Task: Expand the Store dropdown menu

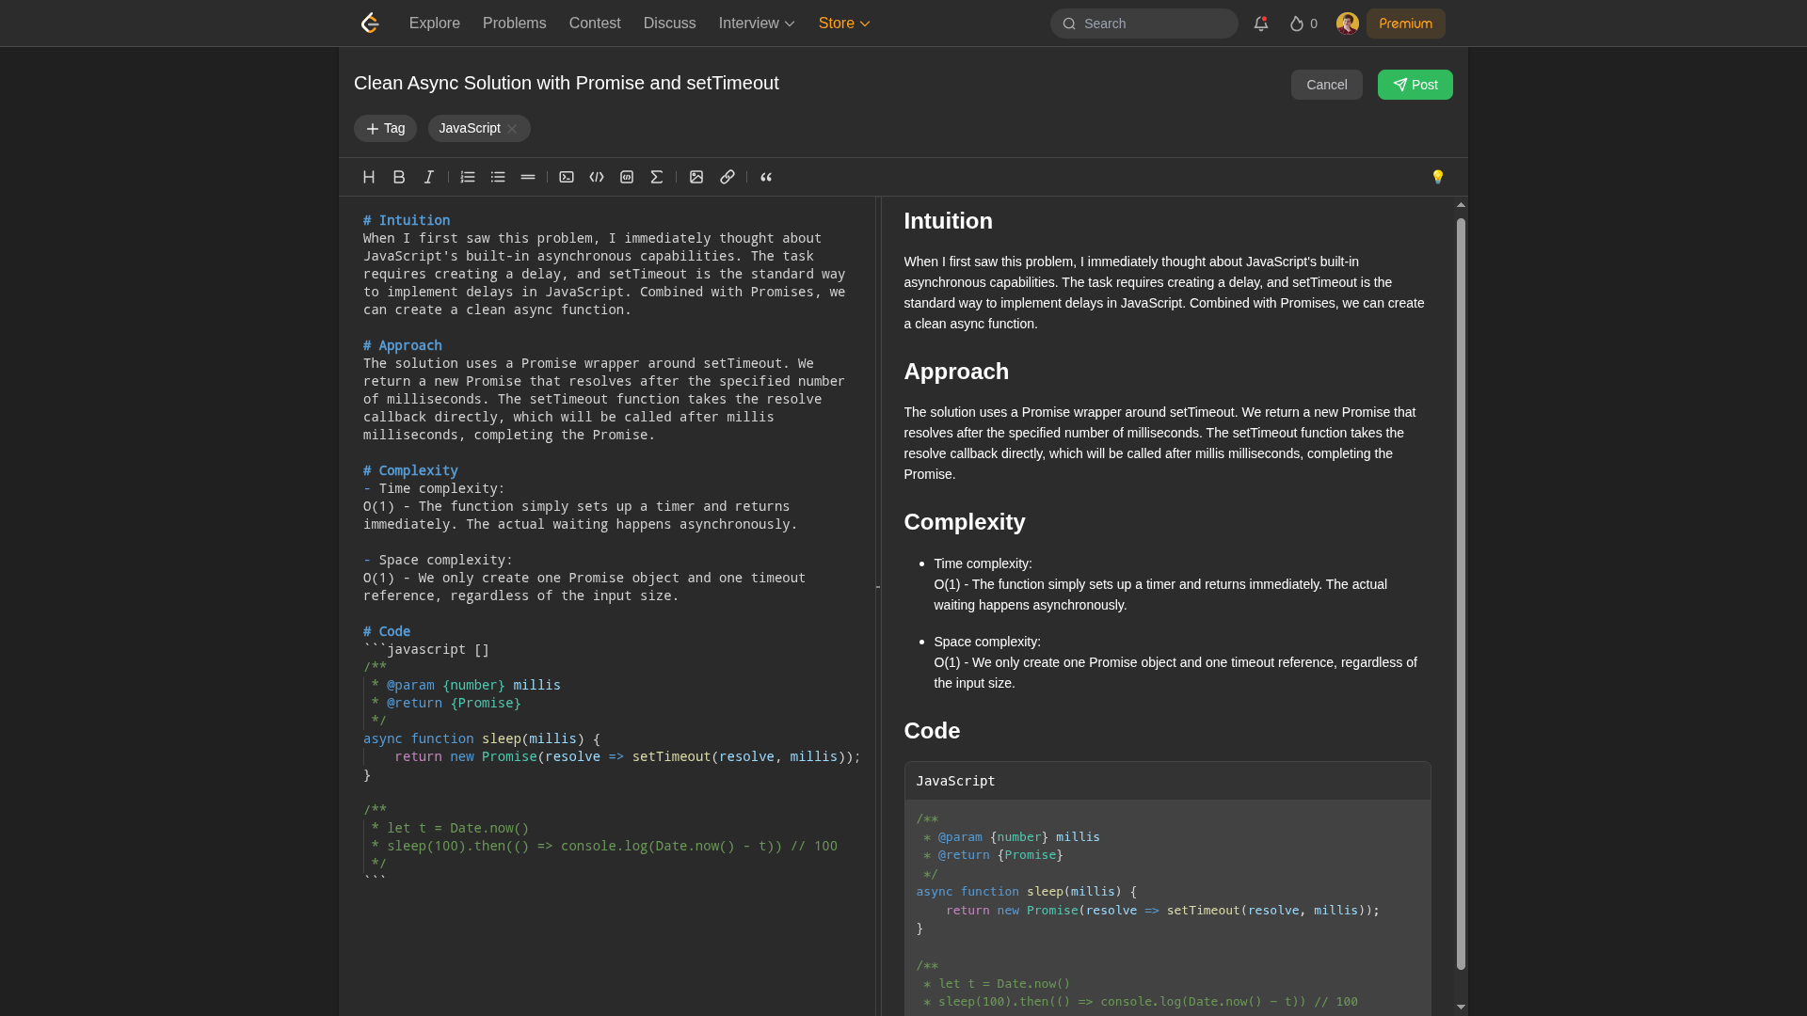Action: (x=844, y=24)
